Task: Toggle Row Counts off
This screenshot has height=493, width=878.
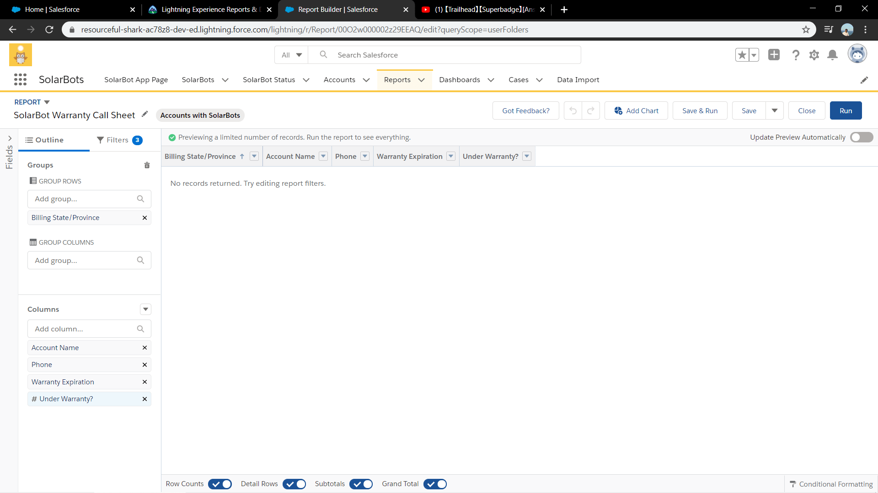Action: coord(220,484)
